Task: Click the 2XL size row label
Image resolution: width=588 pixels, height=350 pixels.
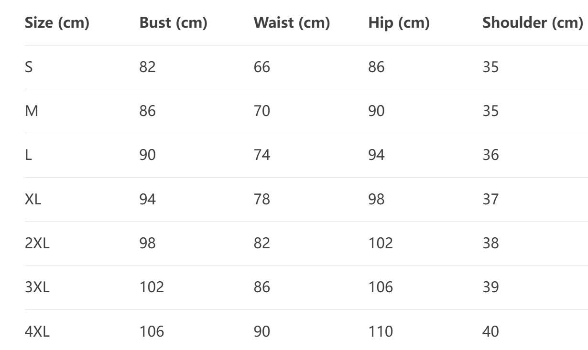Action: coord(37,243)
